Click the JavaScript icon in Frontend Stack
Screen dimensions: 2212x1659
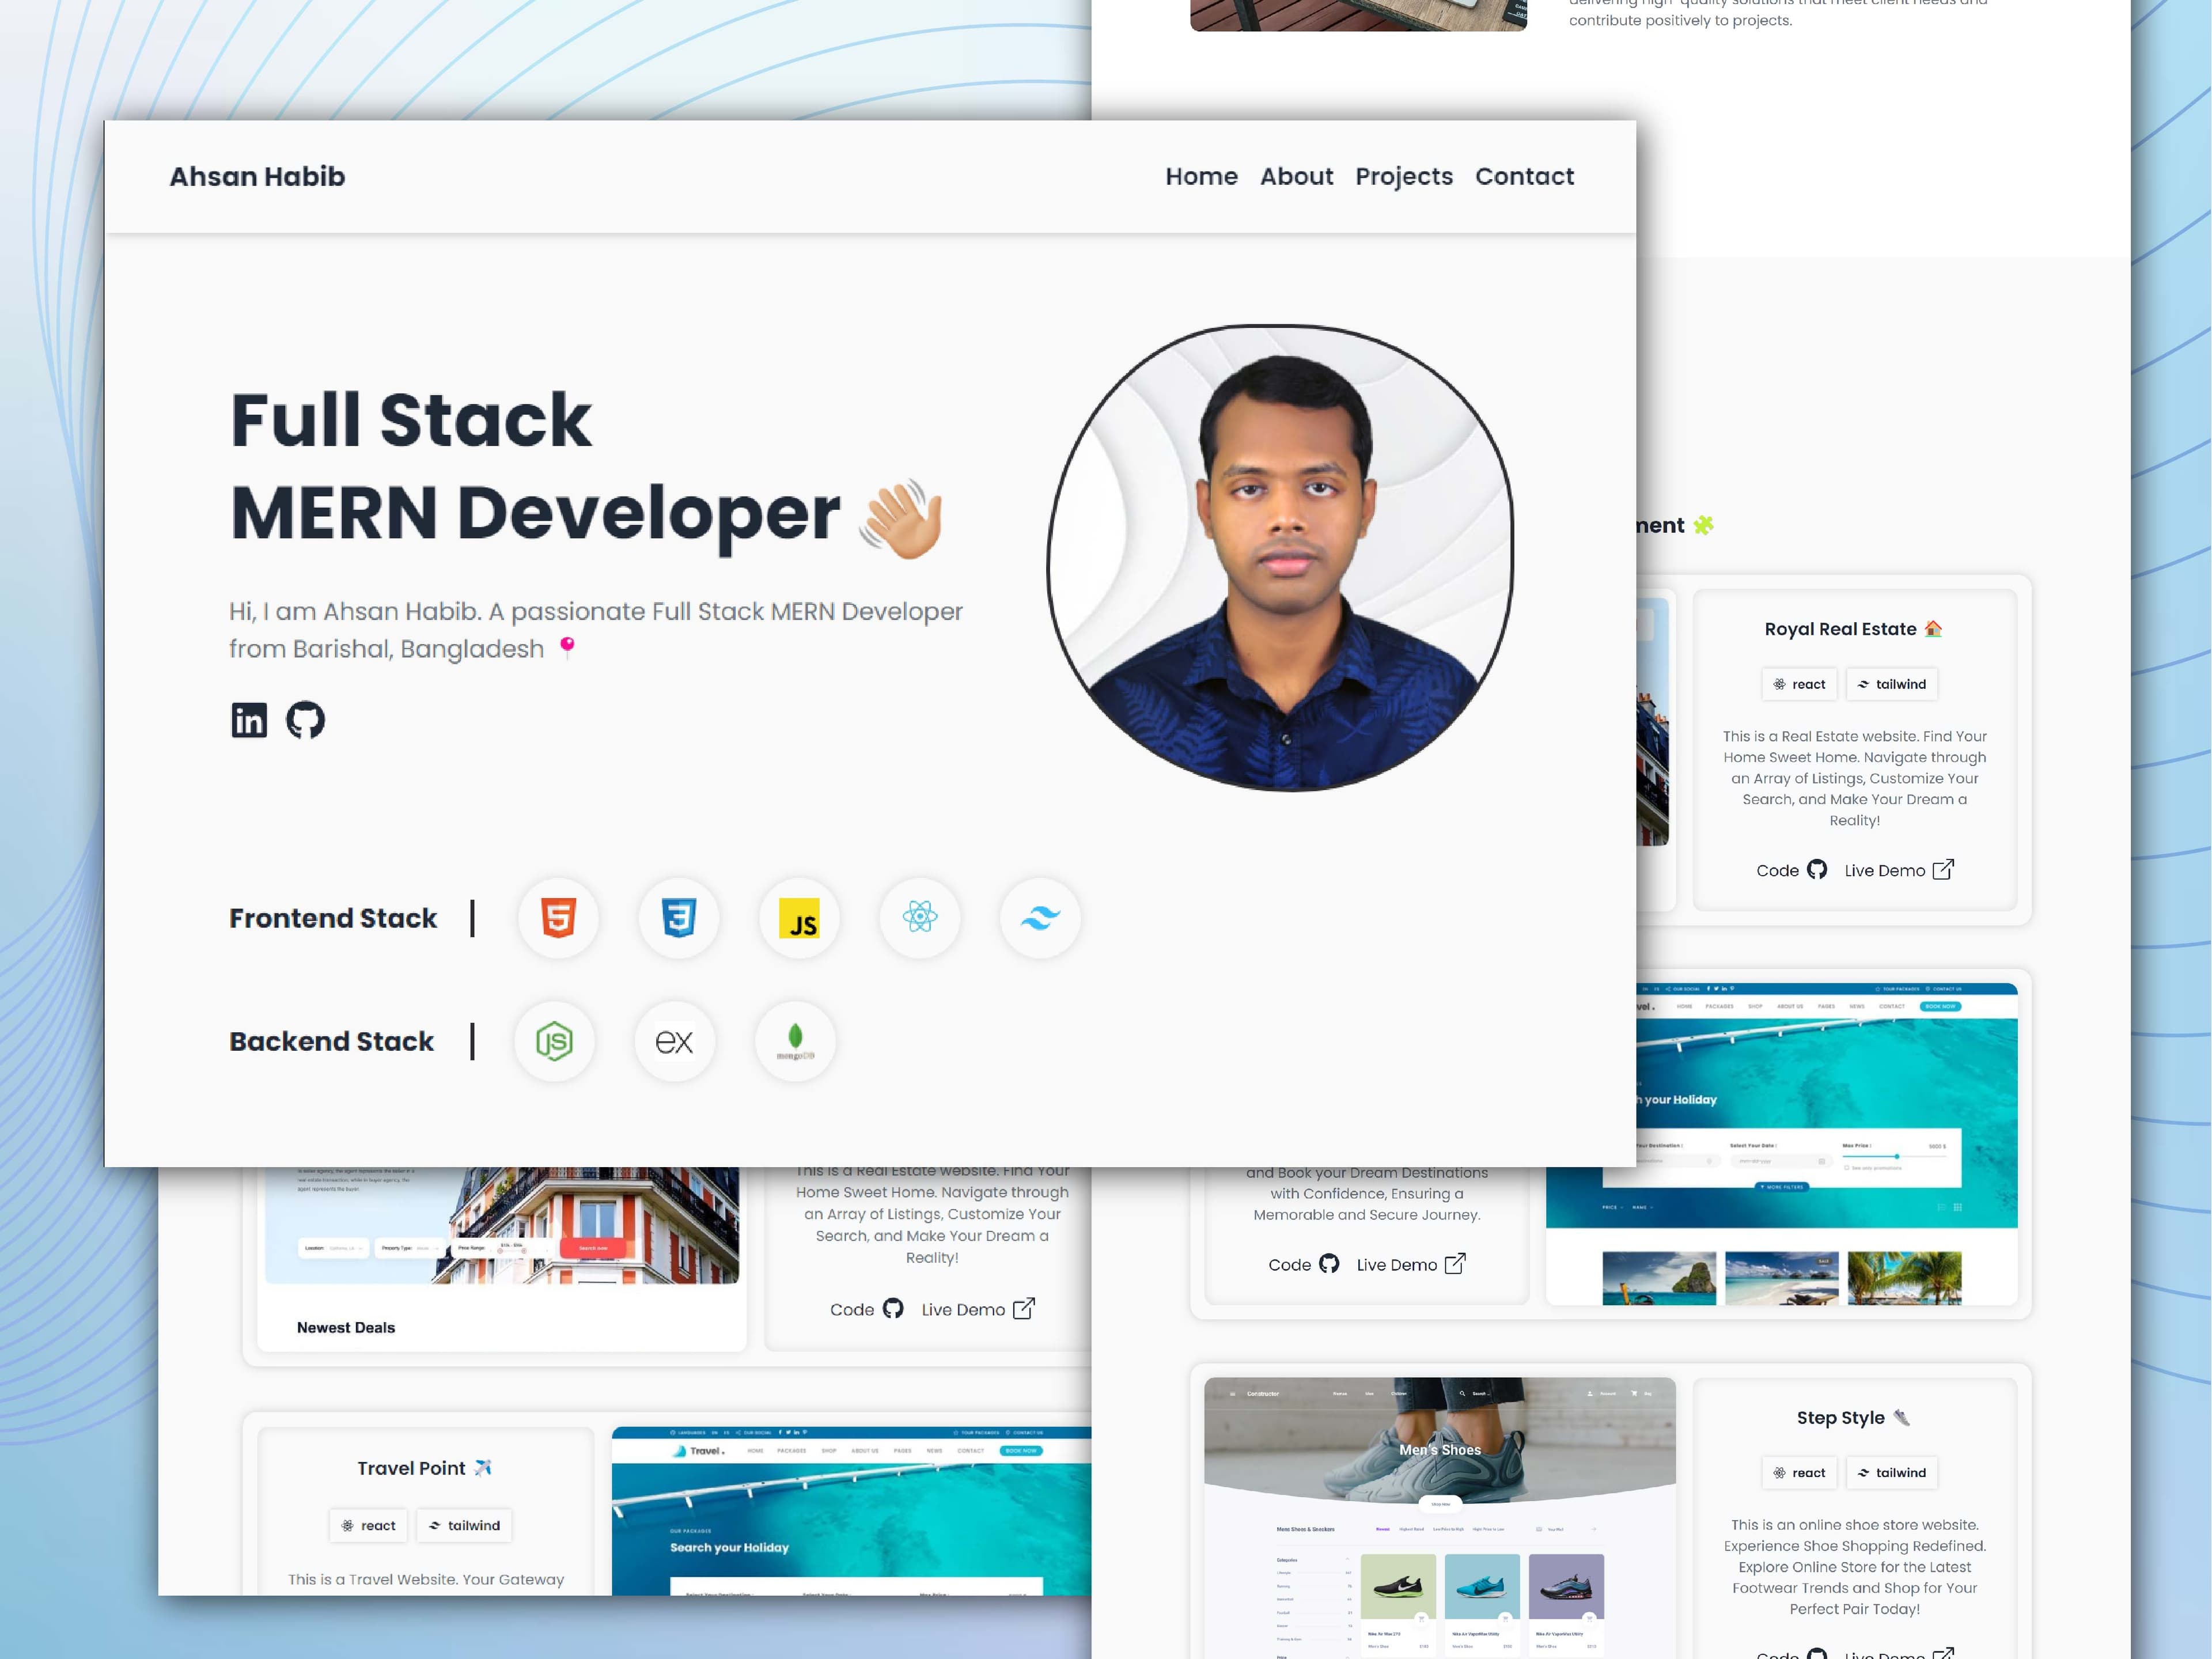[799, 917]
